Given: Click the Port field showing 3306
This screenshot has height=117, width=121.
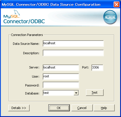Looking at the screenshot, I should coord(97,68).
